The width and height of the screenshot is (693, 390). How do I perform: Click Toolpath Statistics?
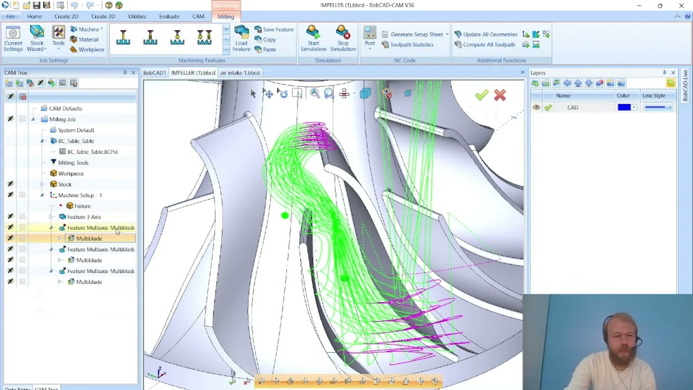point(407,44)
